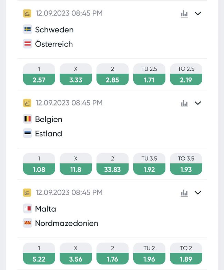The height and width of the screenshot is (270, 224).
Task: Pick TO 3.5 odds 1.93
Action: pyautogui.click(x=186, y=169)
